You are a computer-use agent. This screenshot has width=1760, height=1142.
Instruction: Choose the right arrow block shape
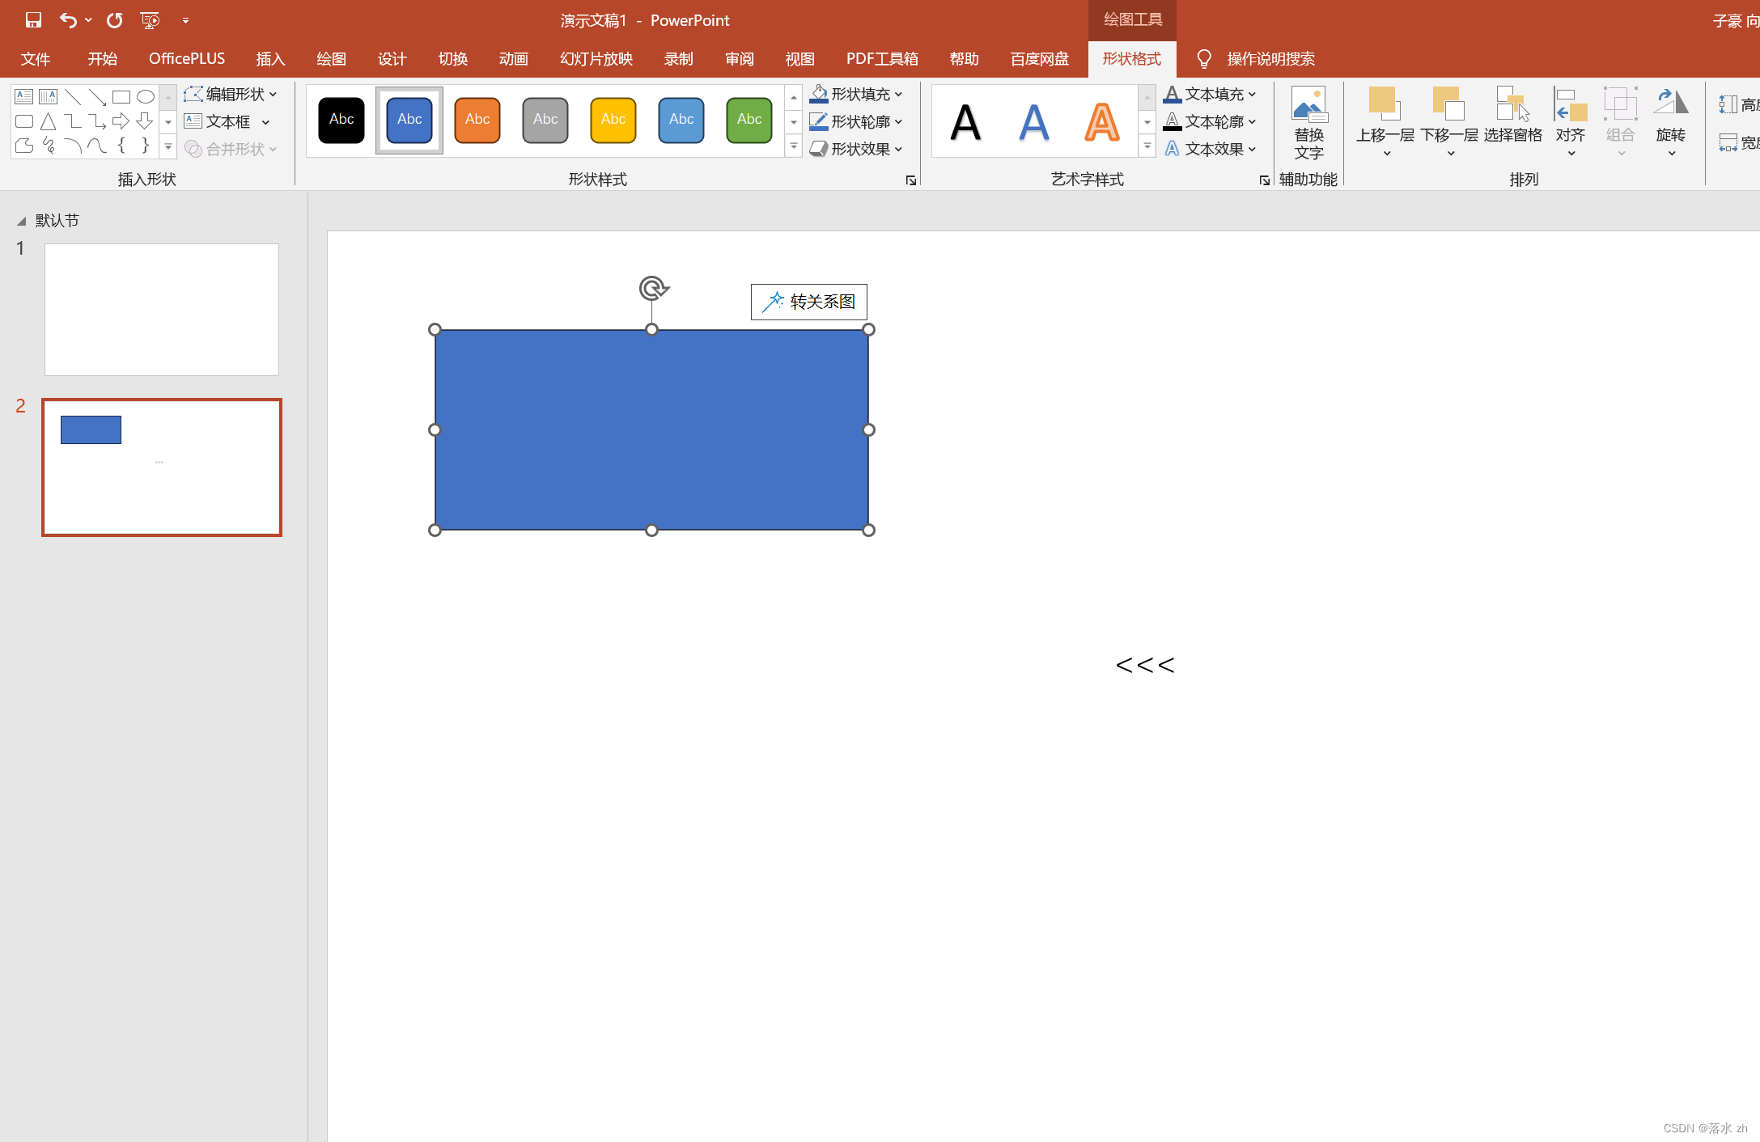pyautogui.click(x=121, y=121)
